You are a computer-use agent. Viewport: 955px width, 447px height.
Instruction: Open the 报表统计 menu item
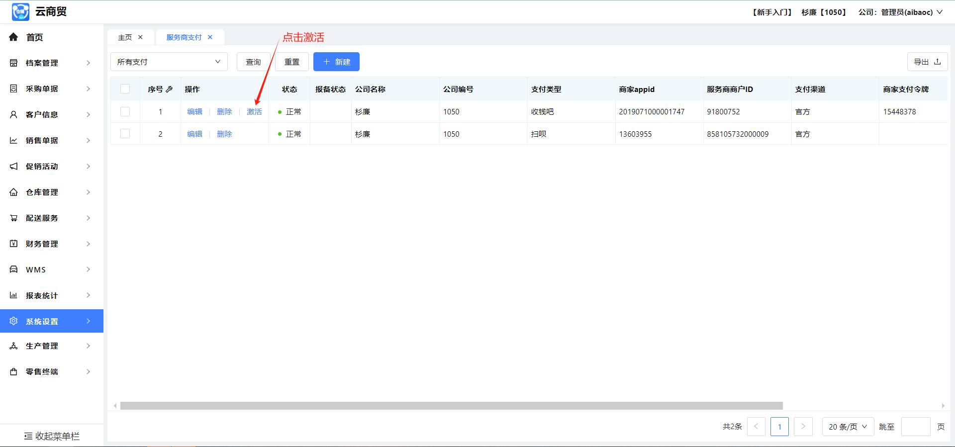(52, 295)
